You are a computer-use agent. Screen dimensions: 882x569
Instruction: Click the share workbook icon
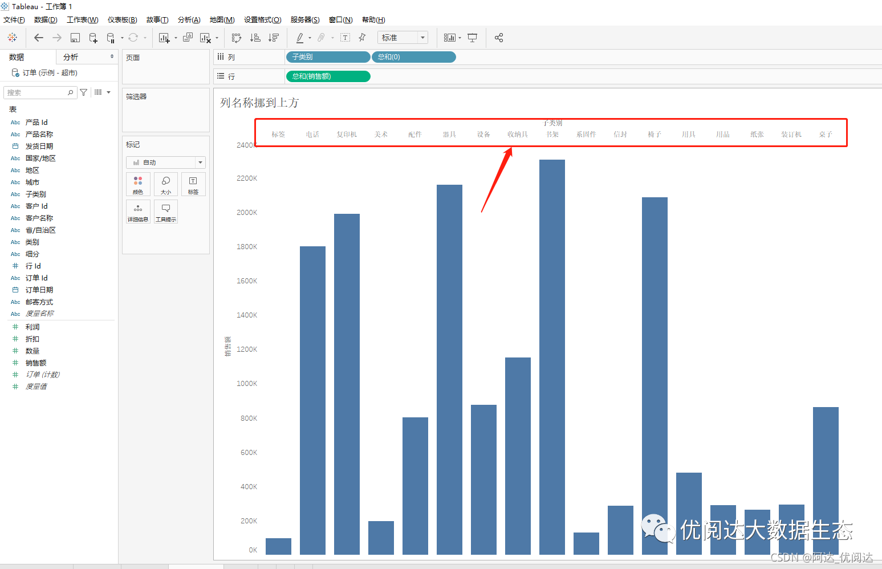(499, 38)
